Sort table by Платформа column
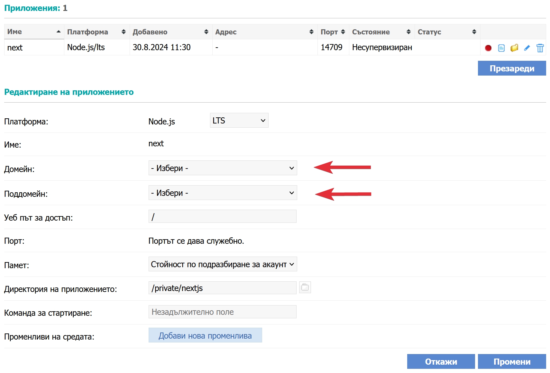Viewport: 550px width, 373px height. point(97,32)
